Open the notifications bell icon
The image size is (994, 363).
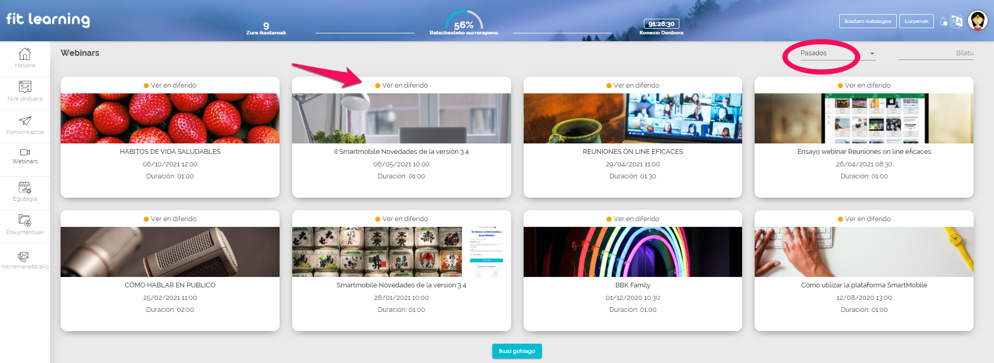pyautogui.click(x=943, y=21)
